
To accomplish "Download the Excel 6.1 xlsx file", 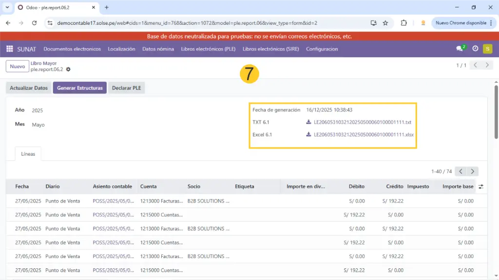I will pos(364,134).
